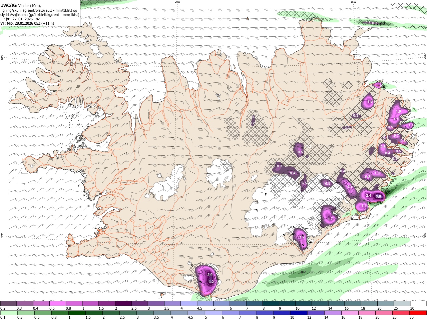
Task: Click the gray-teal snow swatch labeled 18
Action: click(369, 303)
